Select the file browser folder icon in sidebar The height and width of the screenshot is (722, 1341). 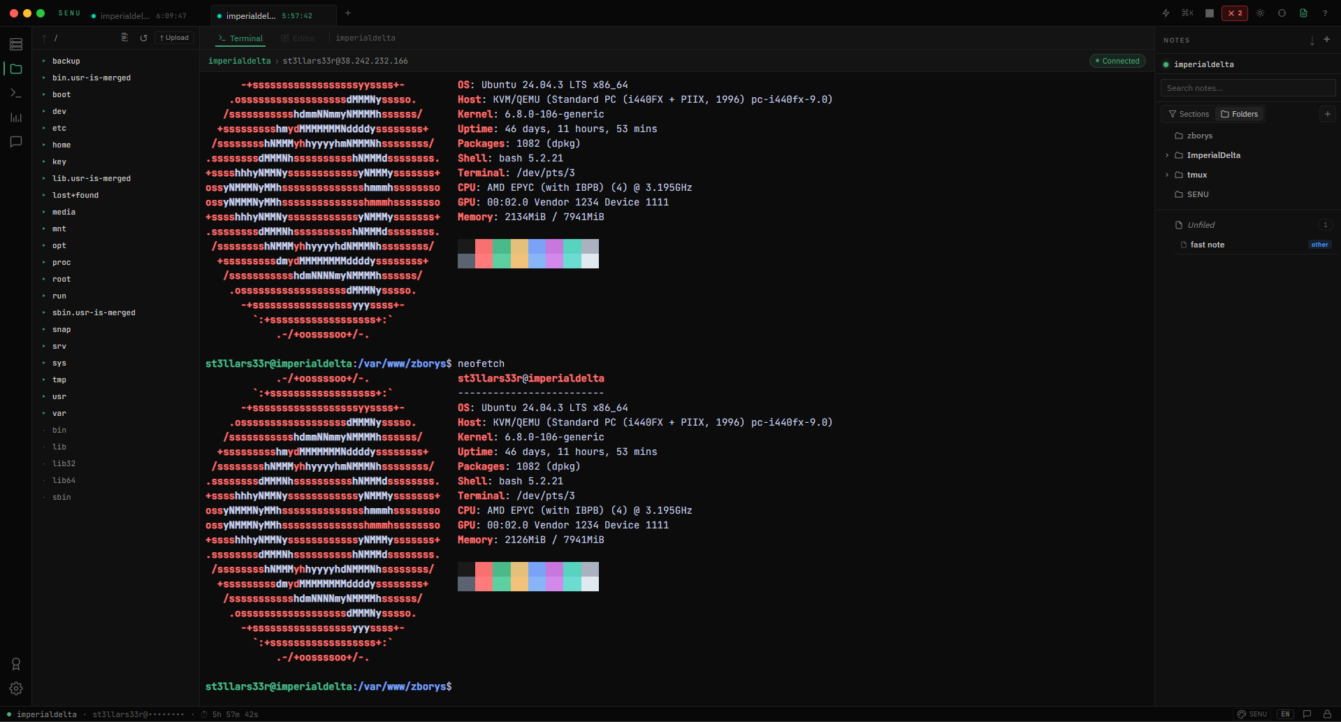tap(16, 69)
